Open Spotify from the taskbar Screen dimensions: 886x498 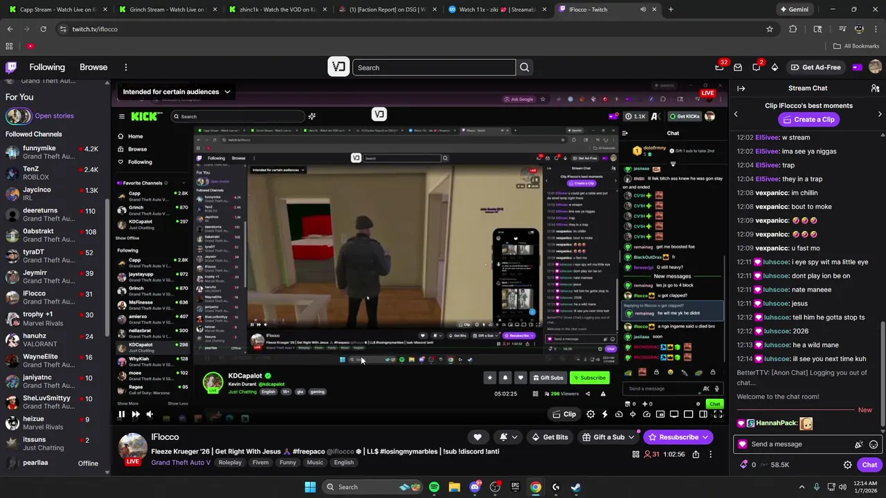(x=434, y=487)
